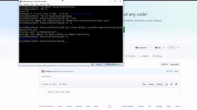Open the Input menu in VirtualBox
Screen dimensions: 197x110
37,4
